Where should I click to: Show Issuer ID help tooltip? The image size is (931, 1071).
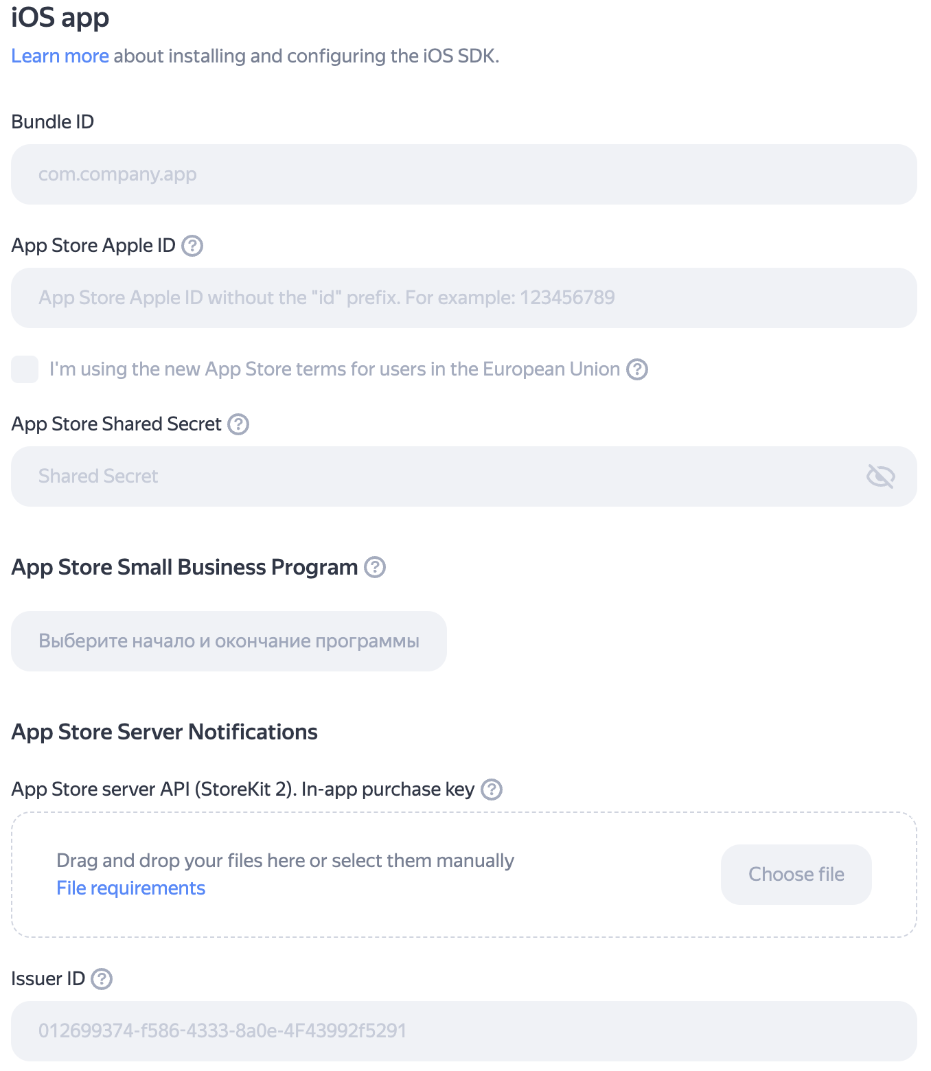[x=102, y=979]
